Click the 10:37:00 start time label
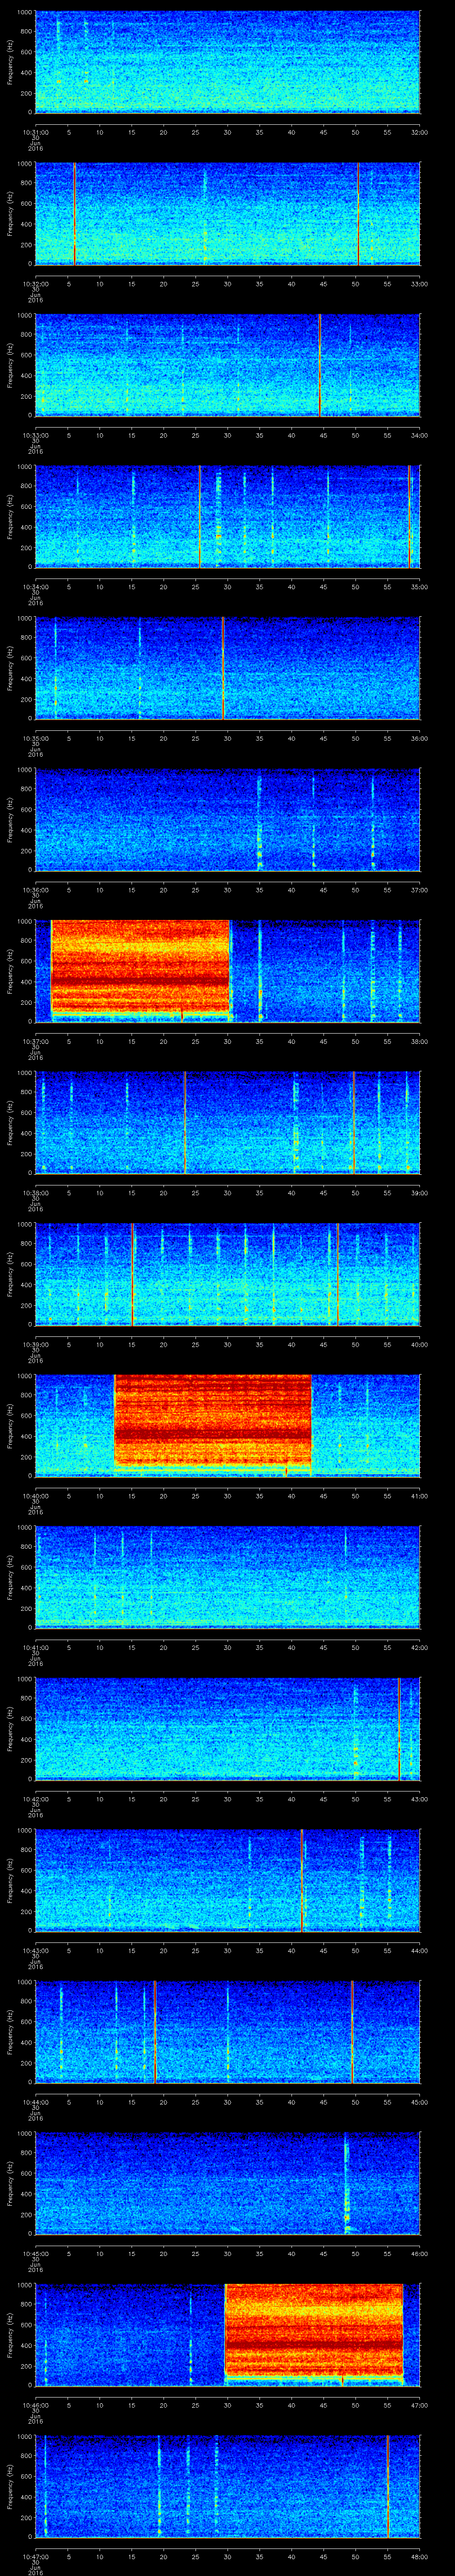The height and width of the screenshot is (2576, 455). coord(35,1041)
